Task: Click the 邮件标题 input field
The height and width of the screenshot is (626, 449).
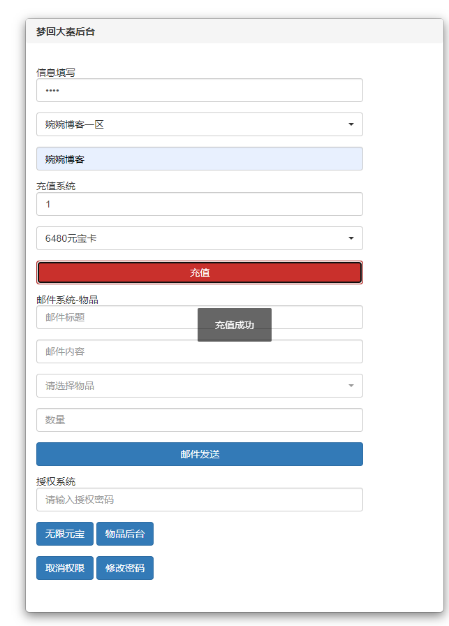Action: [x=115, y=317]
